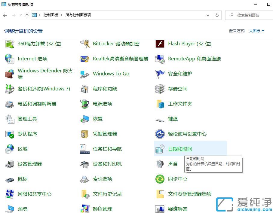
Task: Open 文件历史记录 icon
Action: coord(85,194)
